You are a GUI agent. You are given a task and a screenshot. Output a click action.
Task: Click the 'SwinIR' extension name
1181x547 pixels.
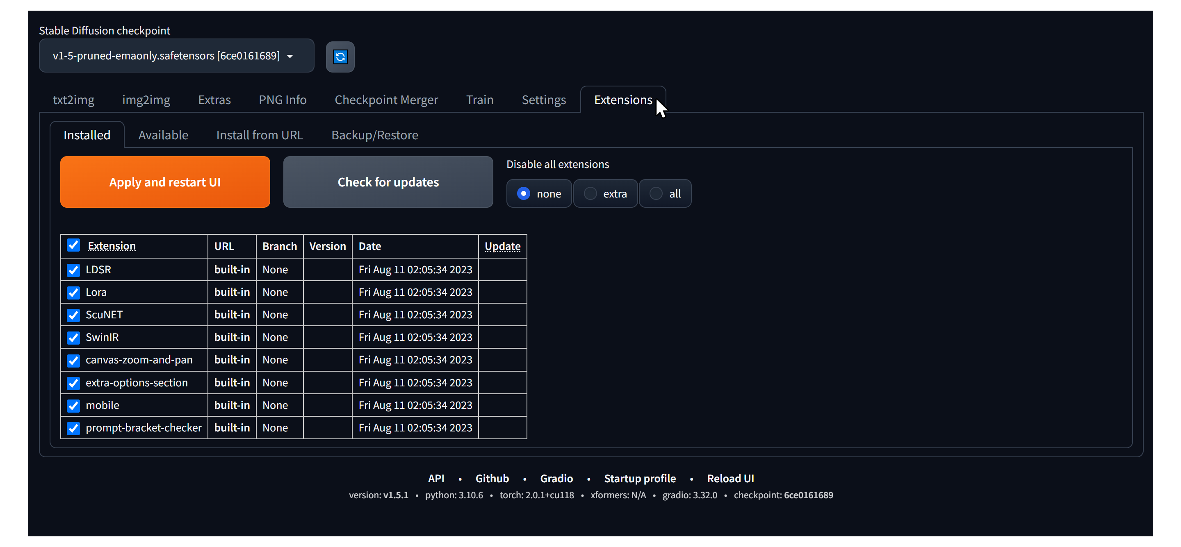(102, 337)
